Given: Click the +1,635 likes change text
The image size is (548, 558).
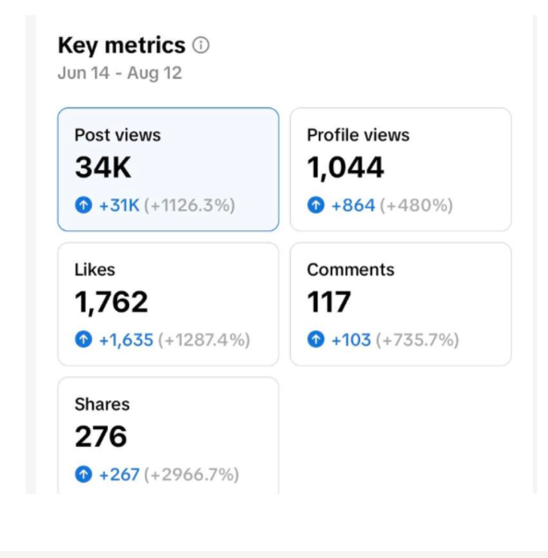Looking at the screenshot, I should point(126,340).
